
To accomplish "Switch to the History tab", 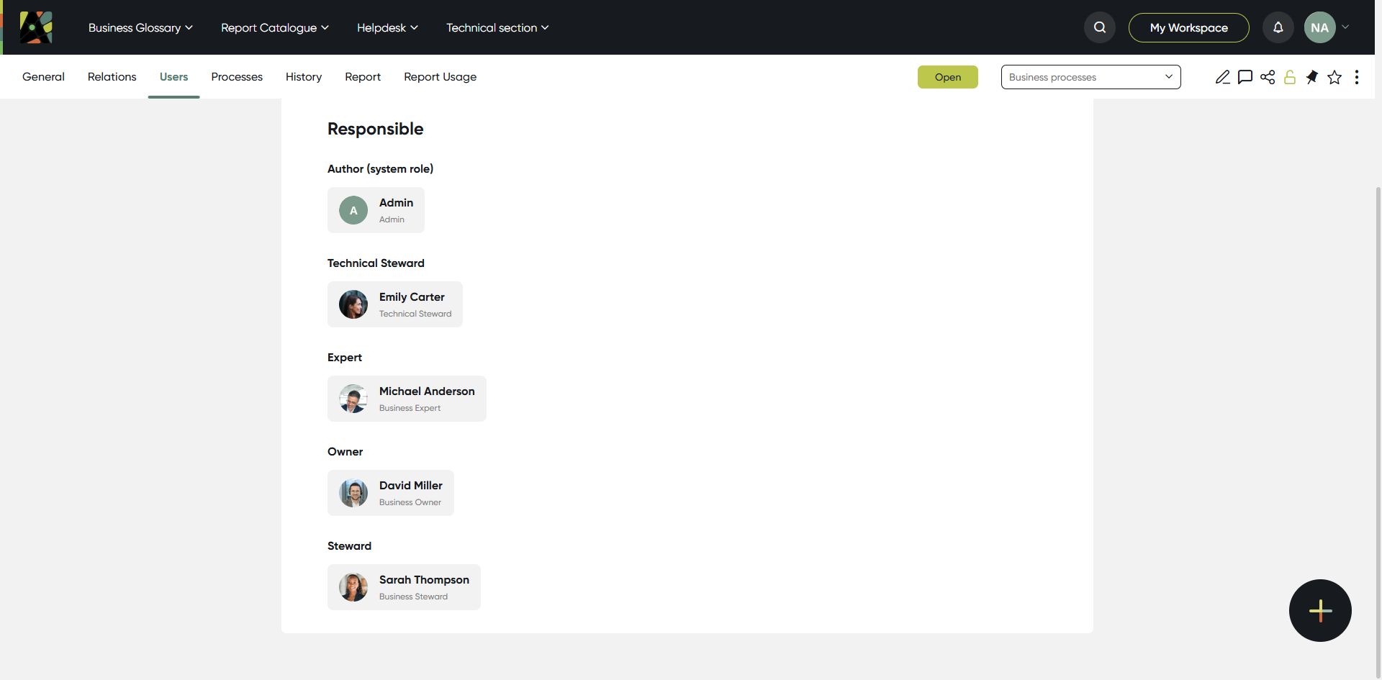I will pos(304,77).
